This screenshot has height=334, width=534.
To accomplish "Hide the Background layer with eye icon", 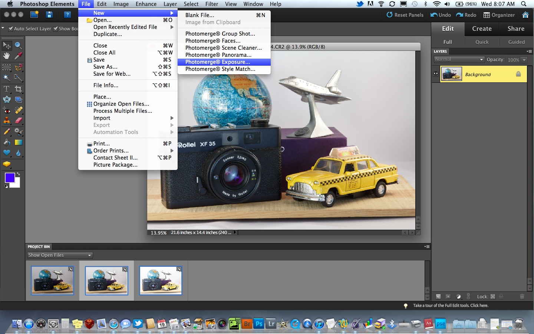I will tap(436, 74).
